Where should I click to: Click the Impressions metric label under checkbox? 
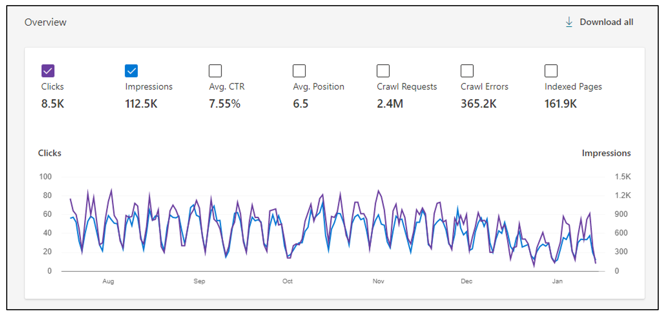pyautogui.click(x=149, y=87)
